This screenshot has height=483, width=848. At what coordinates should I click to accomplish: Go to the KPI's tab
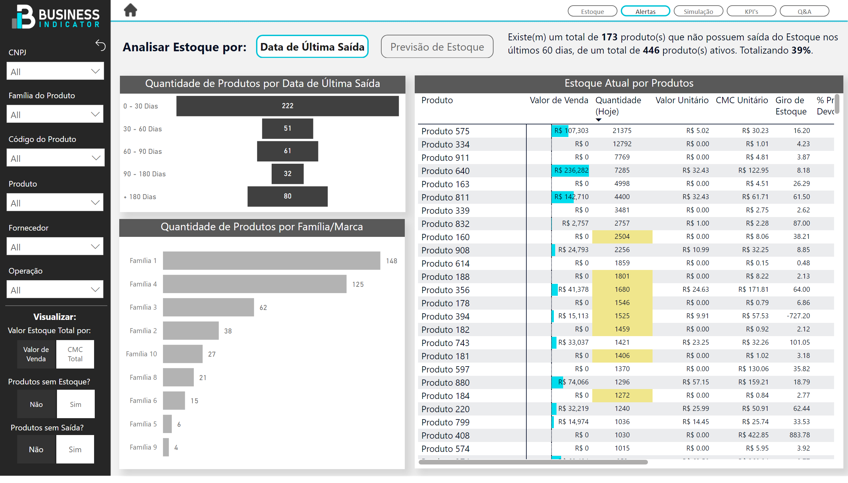click(751, 11)
